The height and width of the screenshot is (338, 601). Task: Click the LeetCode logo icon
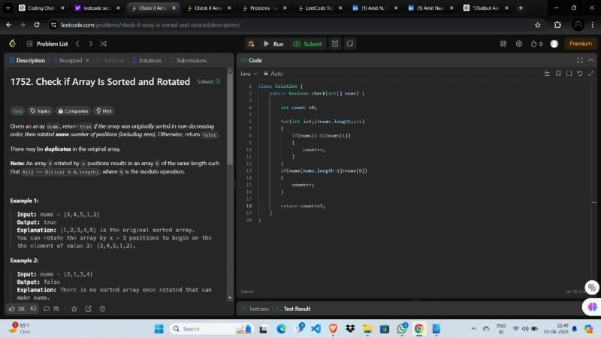[x=13, y=44]
